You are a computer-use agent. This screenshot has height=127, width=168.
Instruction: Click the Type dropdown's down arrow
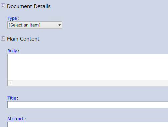59,25
